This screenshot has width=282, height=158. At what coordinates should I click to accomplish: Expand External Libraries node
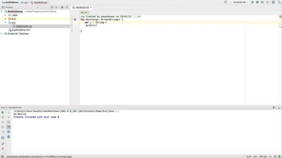(2, 34)
